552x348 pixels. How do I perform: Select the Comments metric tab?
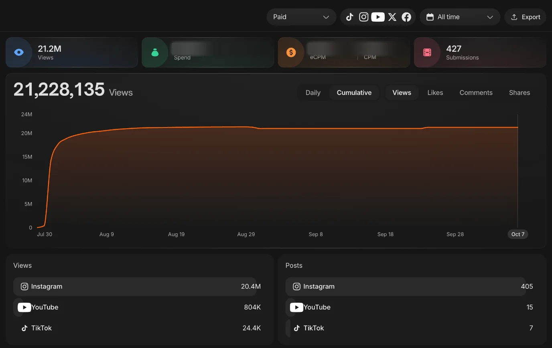[476, 93]
